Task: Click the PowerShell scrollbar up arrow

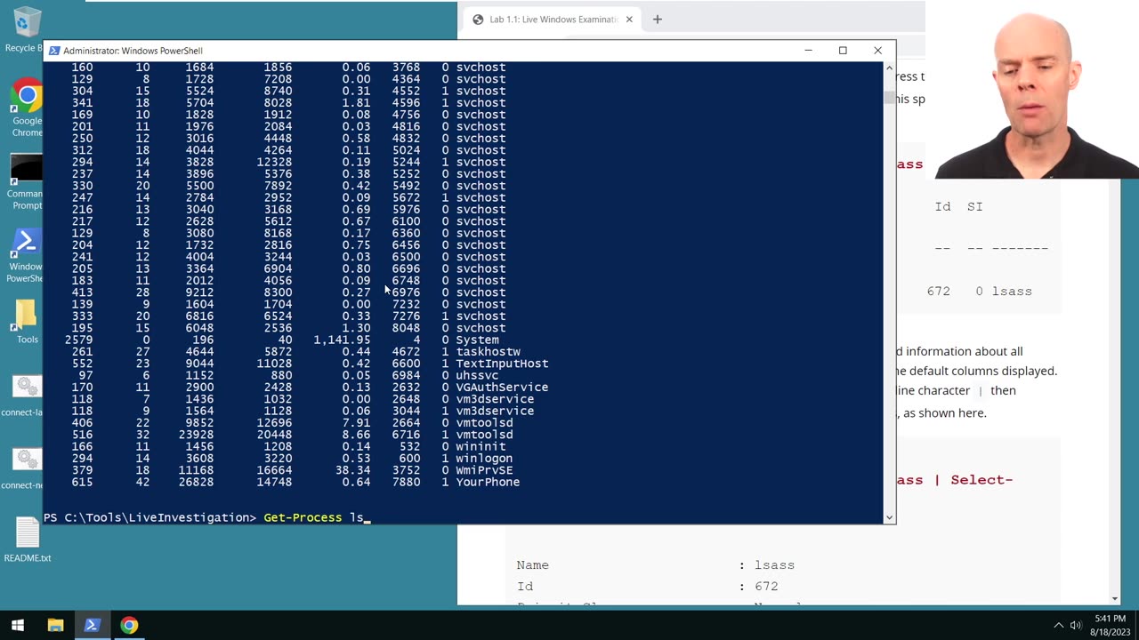Action: click(889, 68)
